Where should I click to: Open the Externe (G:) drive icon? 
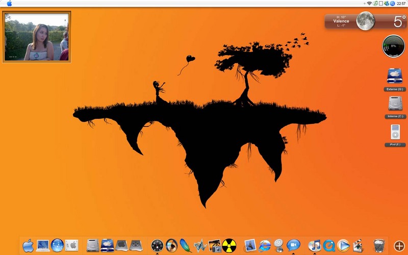(395, 76)
